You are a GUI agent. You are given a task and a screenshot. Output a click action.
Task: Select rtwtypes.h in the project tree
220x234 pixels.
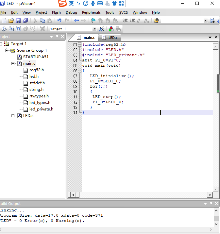click(x=39, y=96)
